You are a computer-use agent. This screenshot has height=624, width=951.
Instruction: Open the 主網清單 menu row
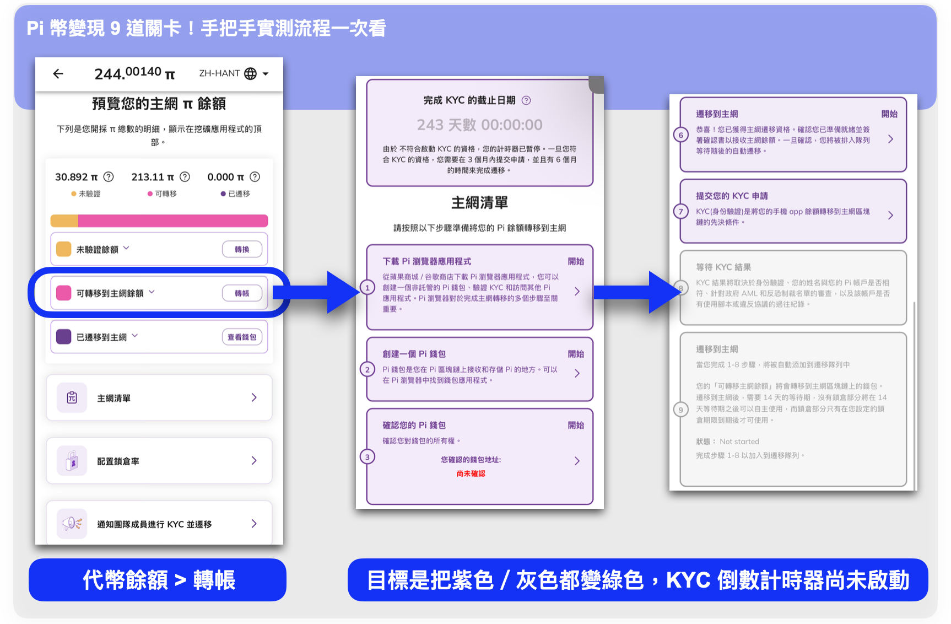[x=159, y=397]
